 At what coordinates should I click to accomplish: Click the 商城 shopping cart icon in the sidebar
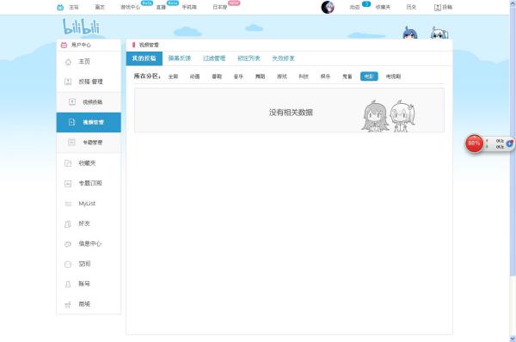coord(68,304)
